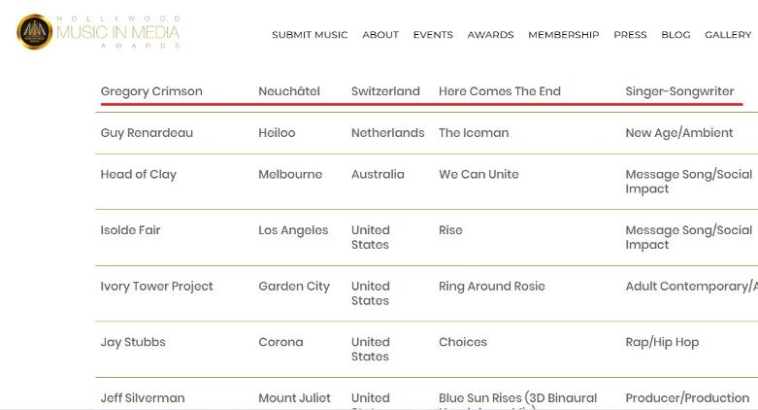Open the About menu item
The height and width of the screenshot is (410, 758).
(380, 35)
